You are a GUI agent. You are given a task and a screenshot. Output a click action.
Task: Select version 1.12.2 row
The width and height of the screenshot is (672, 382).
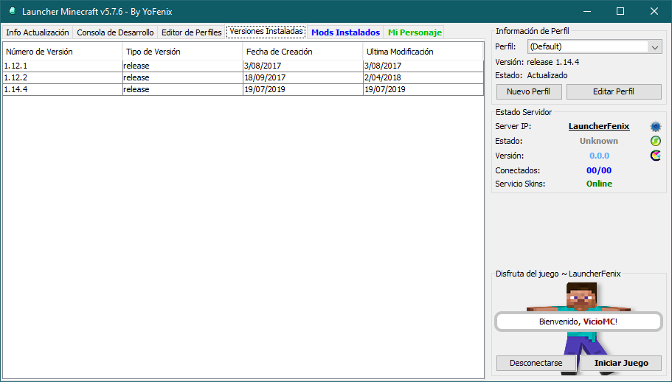click(x=243, y=77)
